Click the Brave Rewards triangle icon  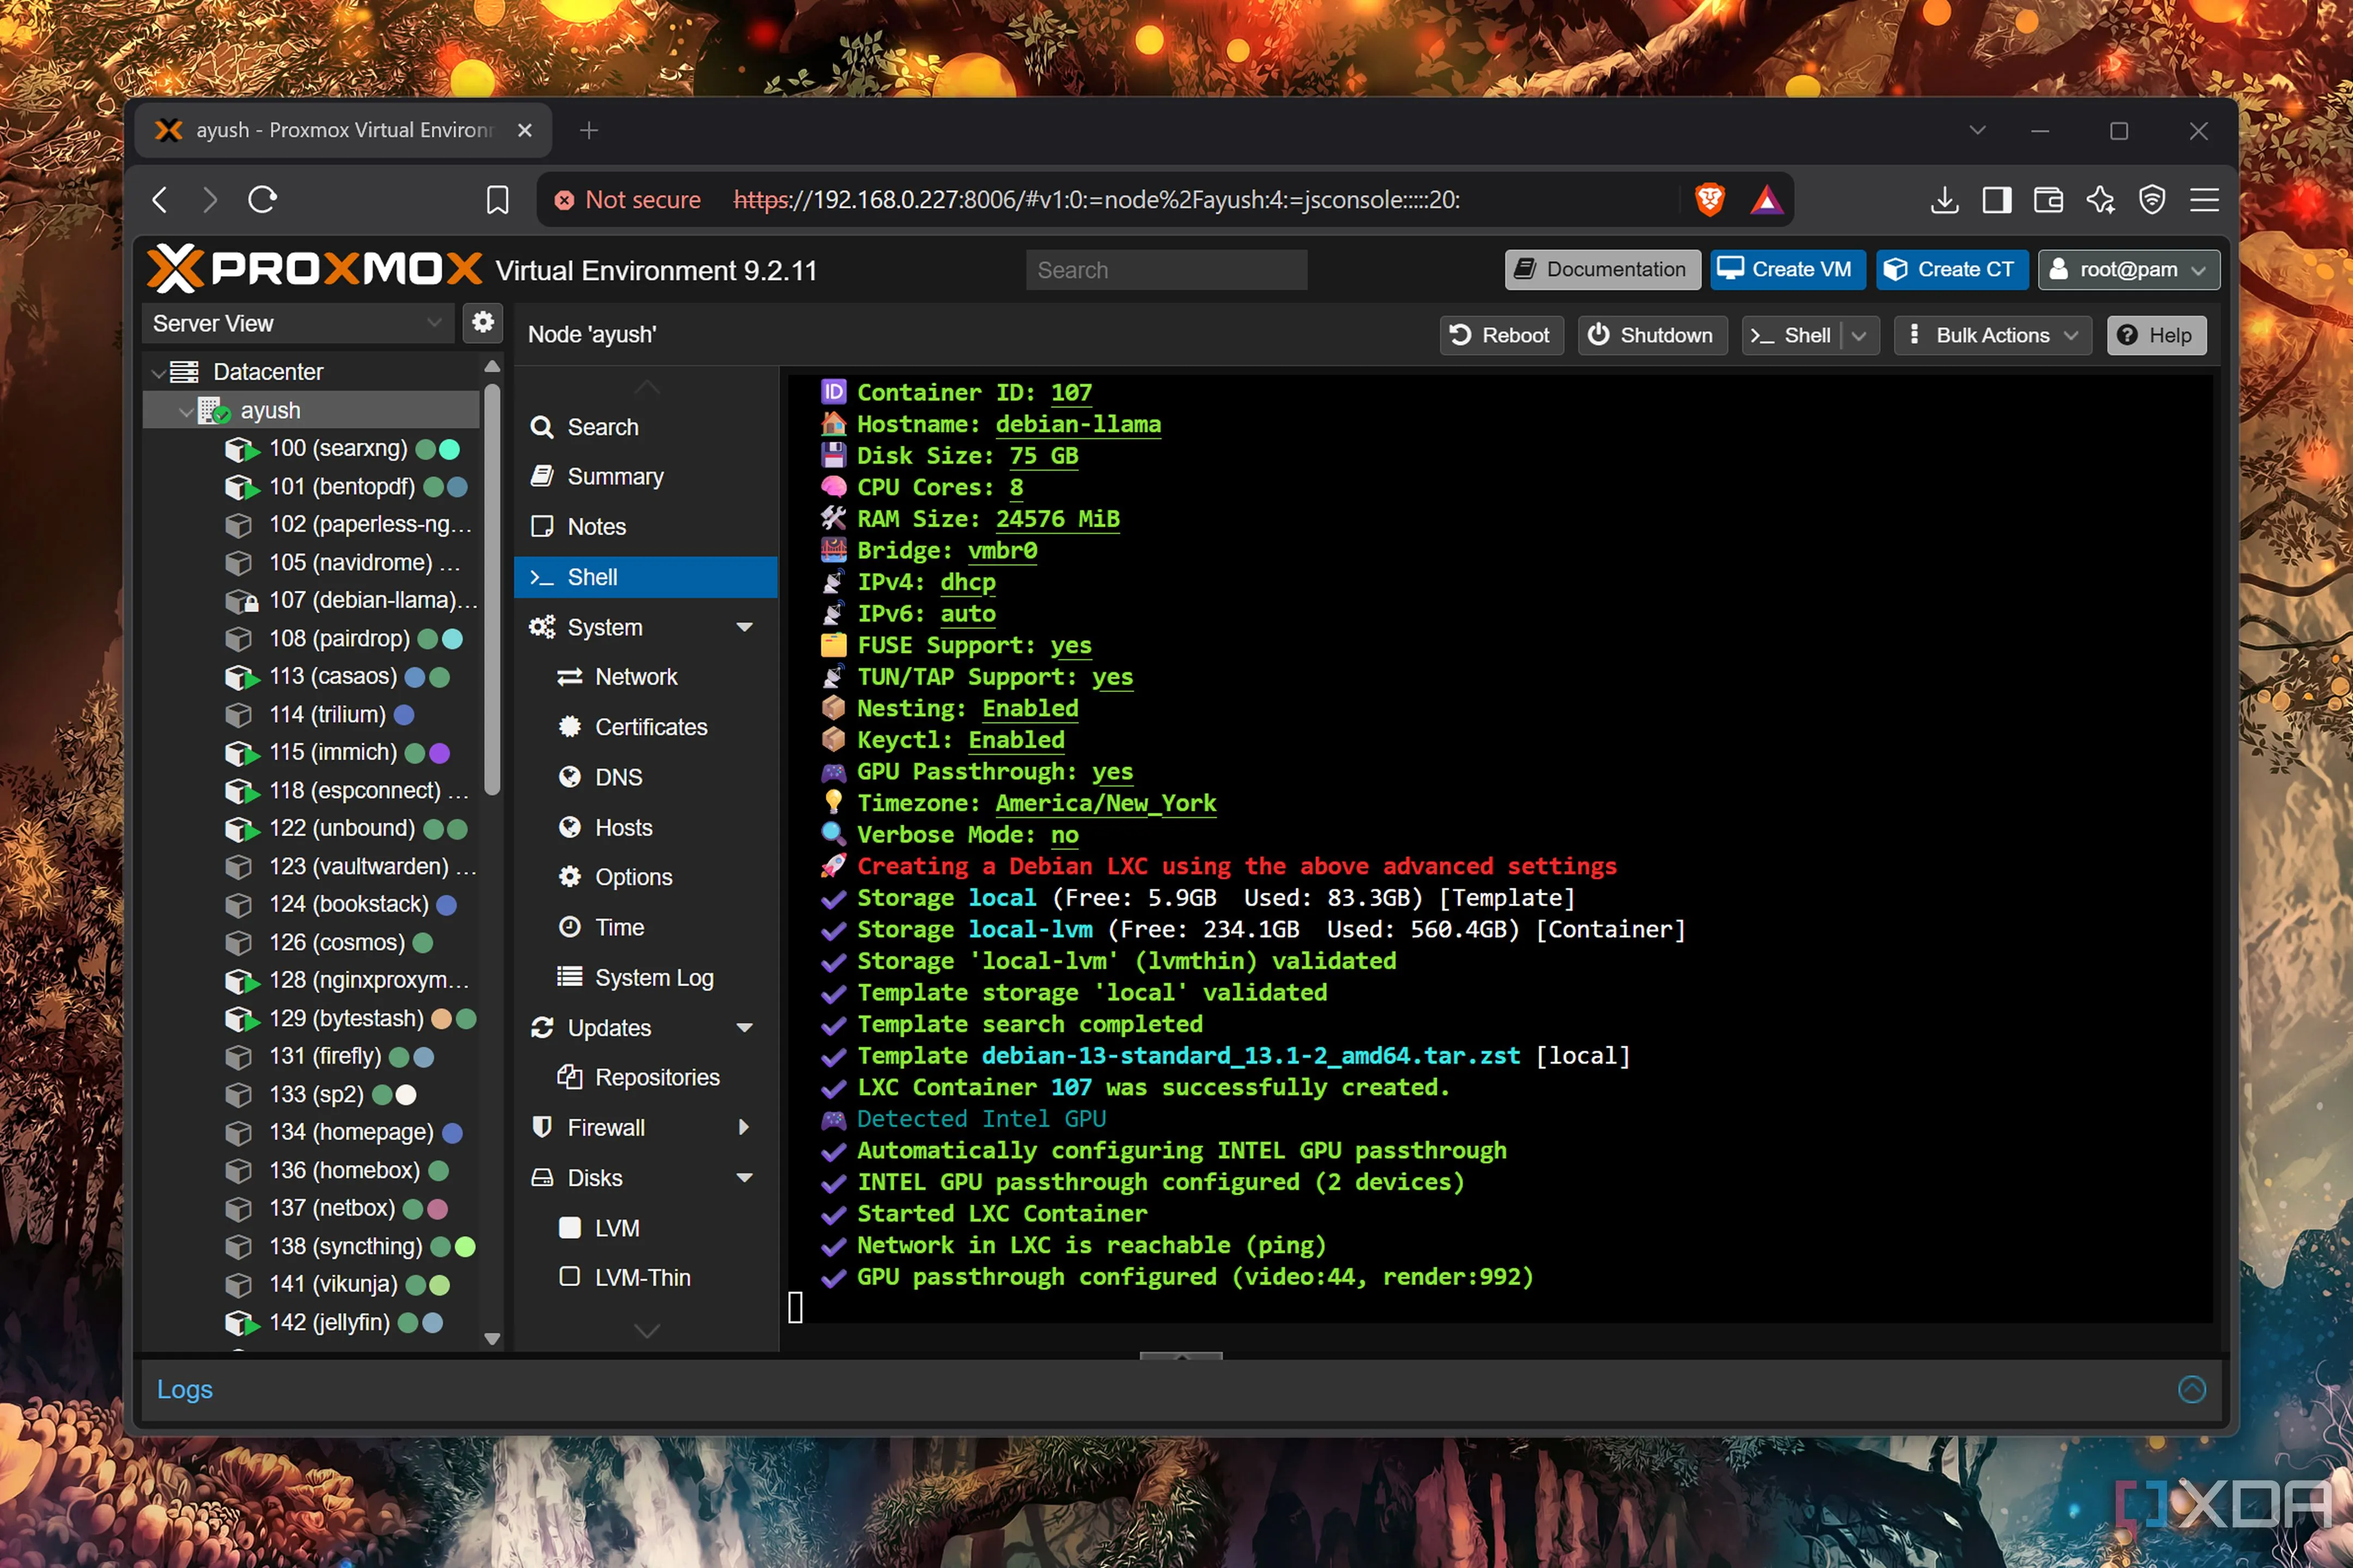pyautogui.click(x=1766, y=200)
